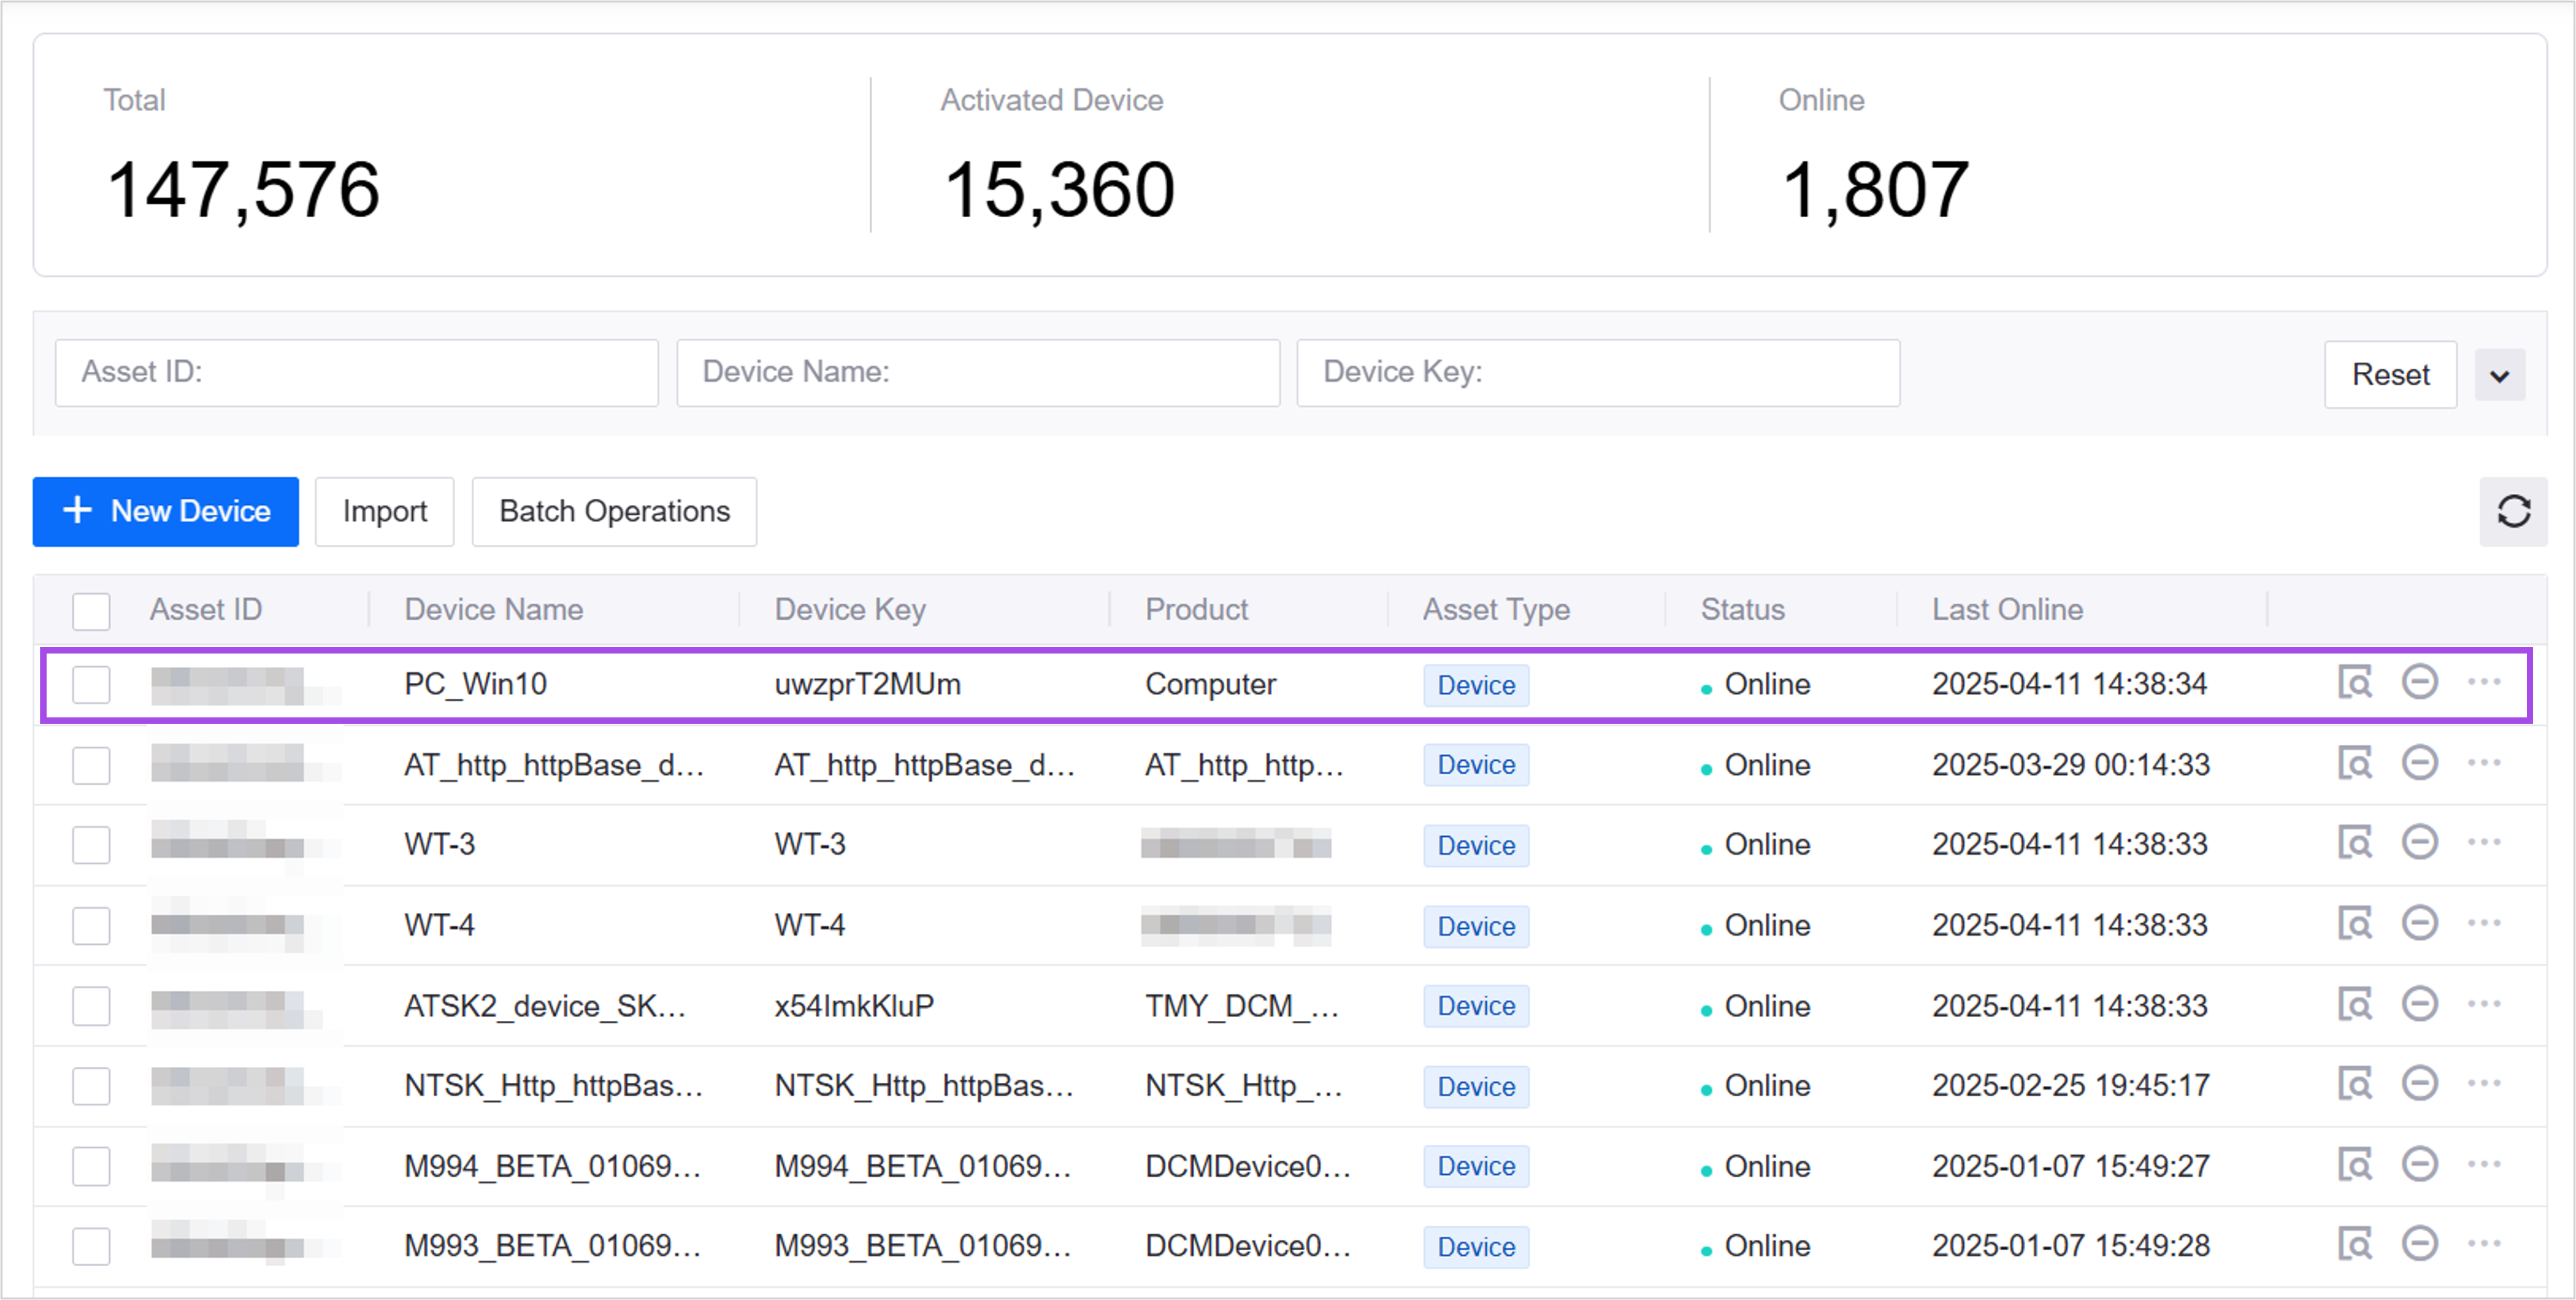The width and height of the screenshot is (2576, 1300).
Task: Tick the select-all checkbox in table header
Action: tap(91, 610)
